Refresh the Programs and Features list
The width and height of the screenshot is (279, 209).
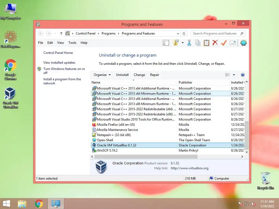coord(184,33)
